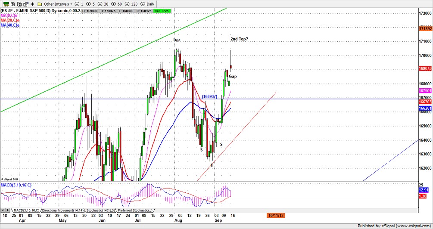The height and width of the screenshot is (229, 433).
Task: Switch chart to Daily interval
Action: (x=148, y=3)
